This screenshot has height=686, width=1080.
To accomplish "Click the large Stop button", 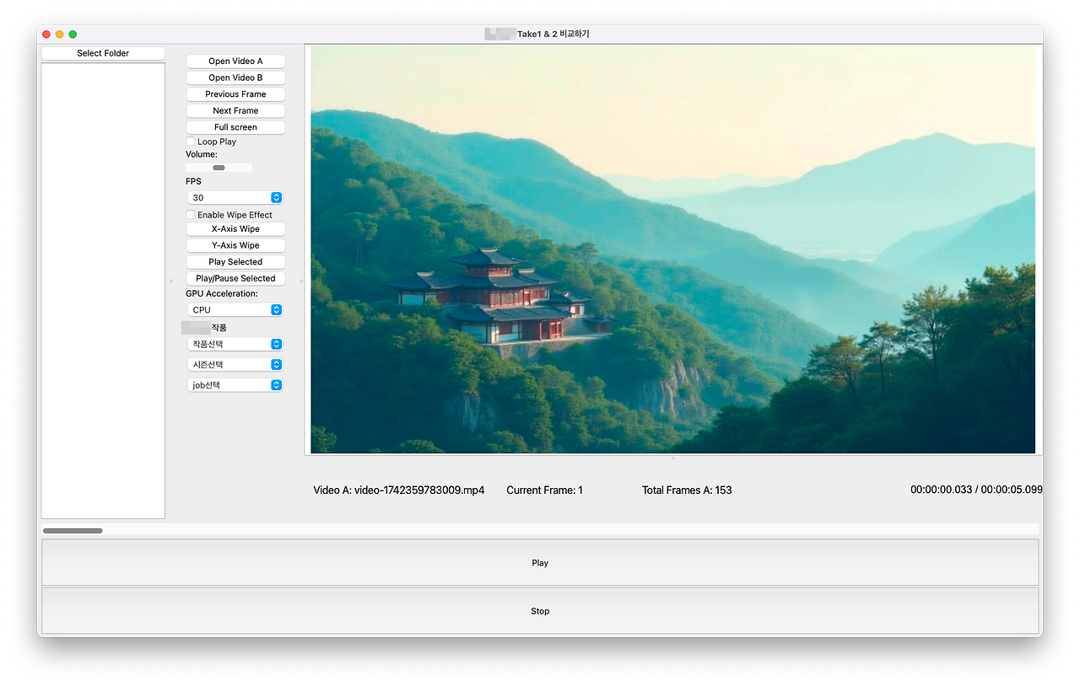I will click(540, 611).
